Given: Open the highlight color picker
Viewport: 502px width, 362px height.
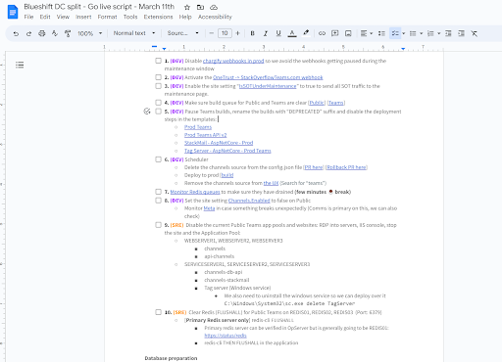Looking at the screenshot, I should tap(306, 33).
